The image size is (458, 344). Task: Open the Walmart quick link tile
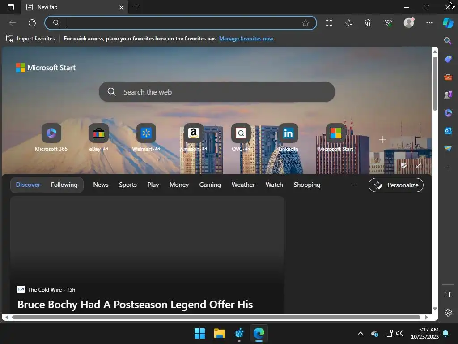point(146,138)
